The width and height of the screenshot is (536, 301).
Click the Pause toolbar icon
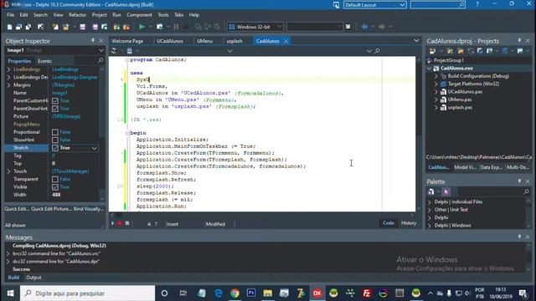point(176,27)
